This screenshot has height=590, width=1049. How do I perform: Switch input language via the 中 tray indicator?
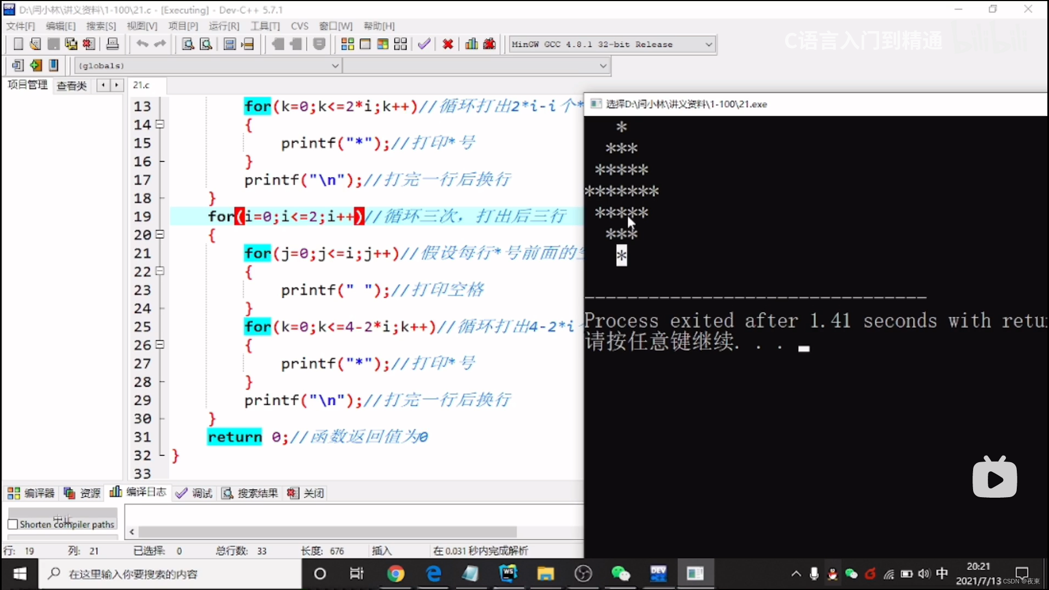(x=942, y=574)
